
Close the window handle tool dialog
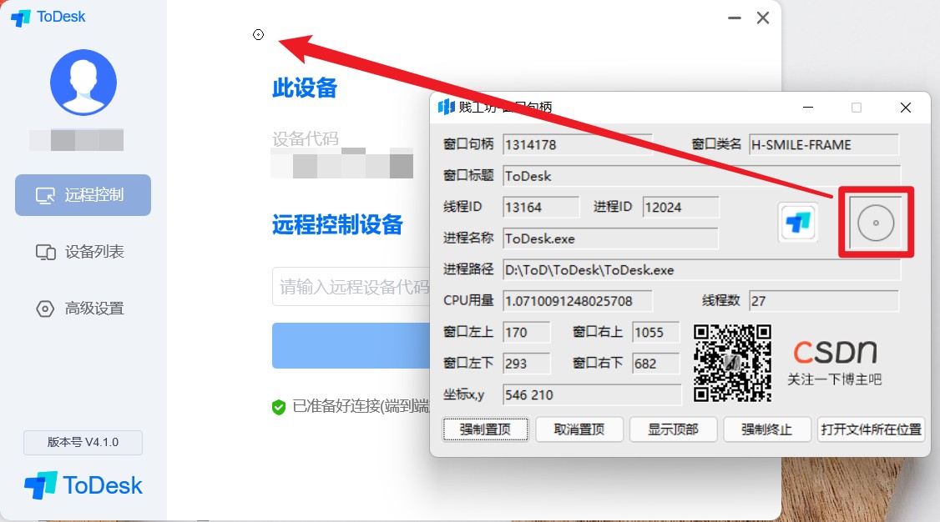pyautogui.click(x=906, y=108)
